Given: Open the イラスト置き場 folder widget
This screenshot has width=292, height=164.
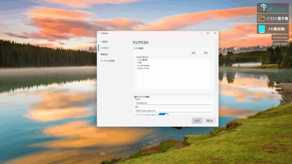Looking at the screenshot, I should pos(273,18).
